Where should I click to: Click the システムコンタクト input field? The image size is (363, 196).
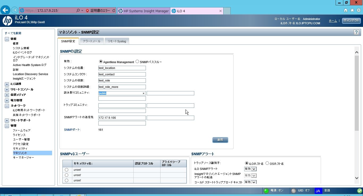(122, 74)
